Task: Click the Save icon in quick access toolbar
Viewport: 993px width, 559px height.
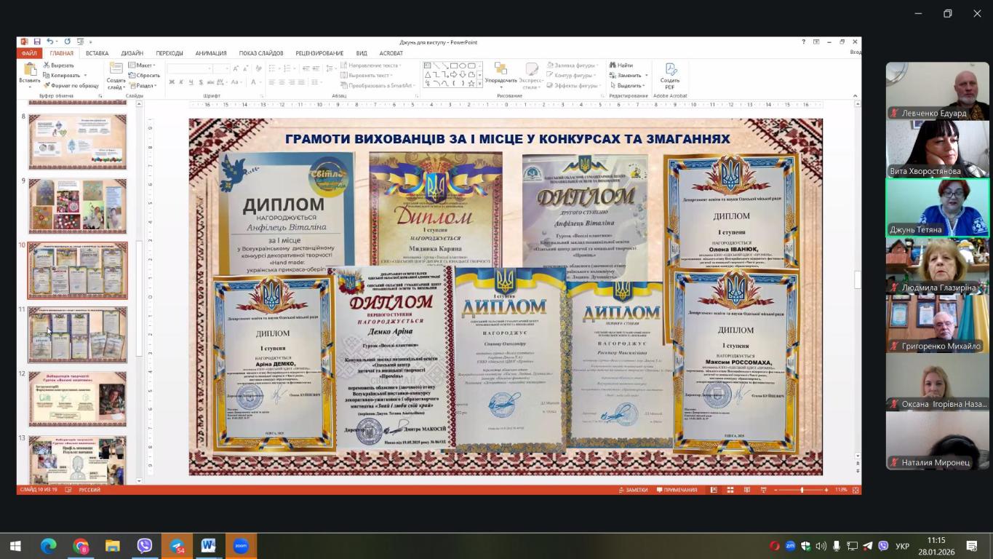Action: point(36,42)
